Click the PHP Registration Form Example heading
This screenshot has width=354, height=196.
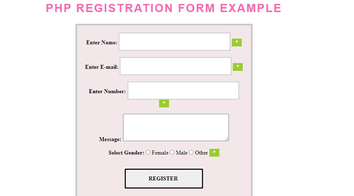(x=164, y=9)
